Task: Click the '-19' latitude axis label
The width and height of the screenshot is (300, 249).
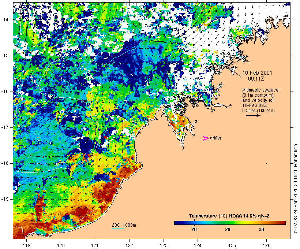Action: point(5,199)
